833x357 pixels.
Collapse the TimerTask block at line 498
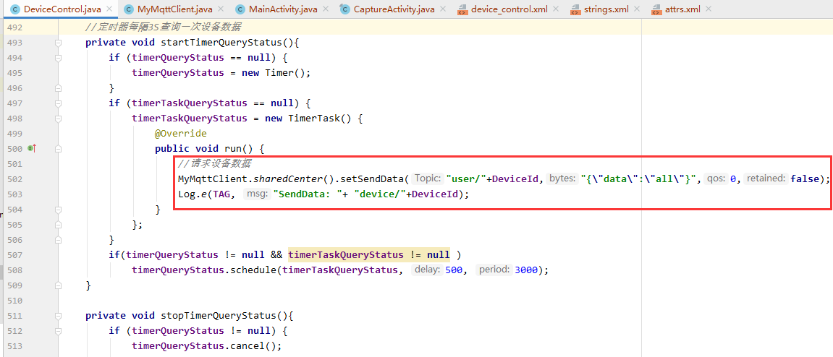(58, 119)
